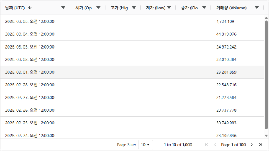269x151 pixels.
Task: Jump to the last page
Action: pyautogui.click(x=260, y=145)
